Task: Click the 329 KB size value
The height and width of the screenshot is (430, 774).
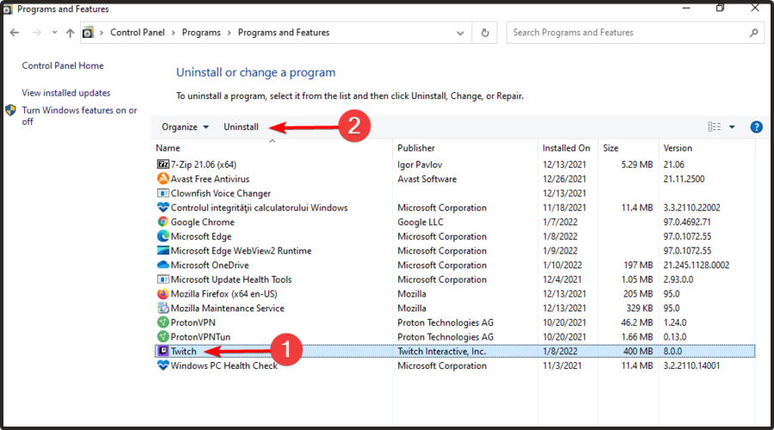Action: click(639, 308)
